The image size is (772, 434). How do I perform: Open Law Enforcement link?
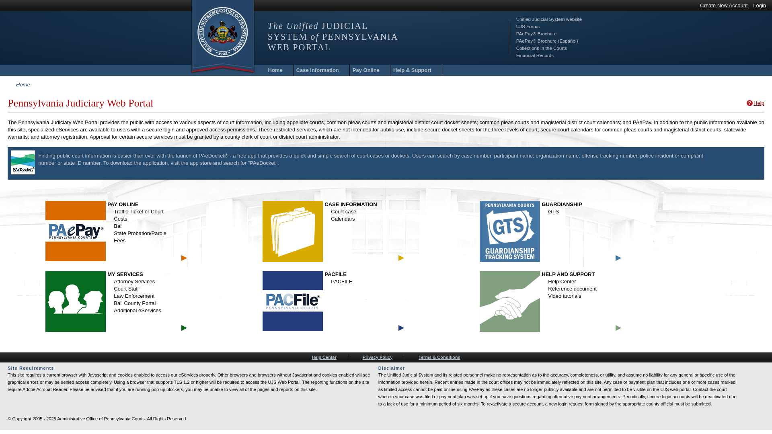tap(134, 296)
